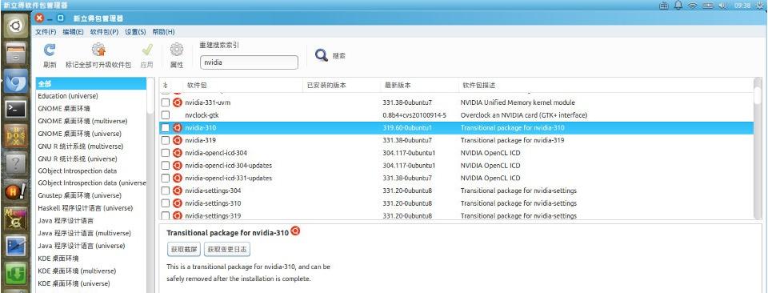Open the Wi-Fi indicator in tray

(693, 6)
